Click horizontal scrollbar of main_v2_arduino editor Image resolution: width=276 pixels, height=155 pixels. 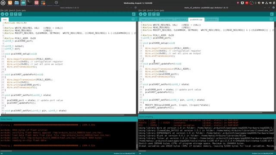point(201,112)
